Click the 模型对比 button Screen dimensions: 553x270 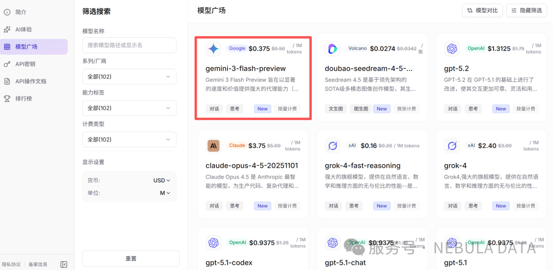tap(482, 11)
